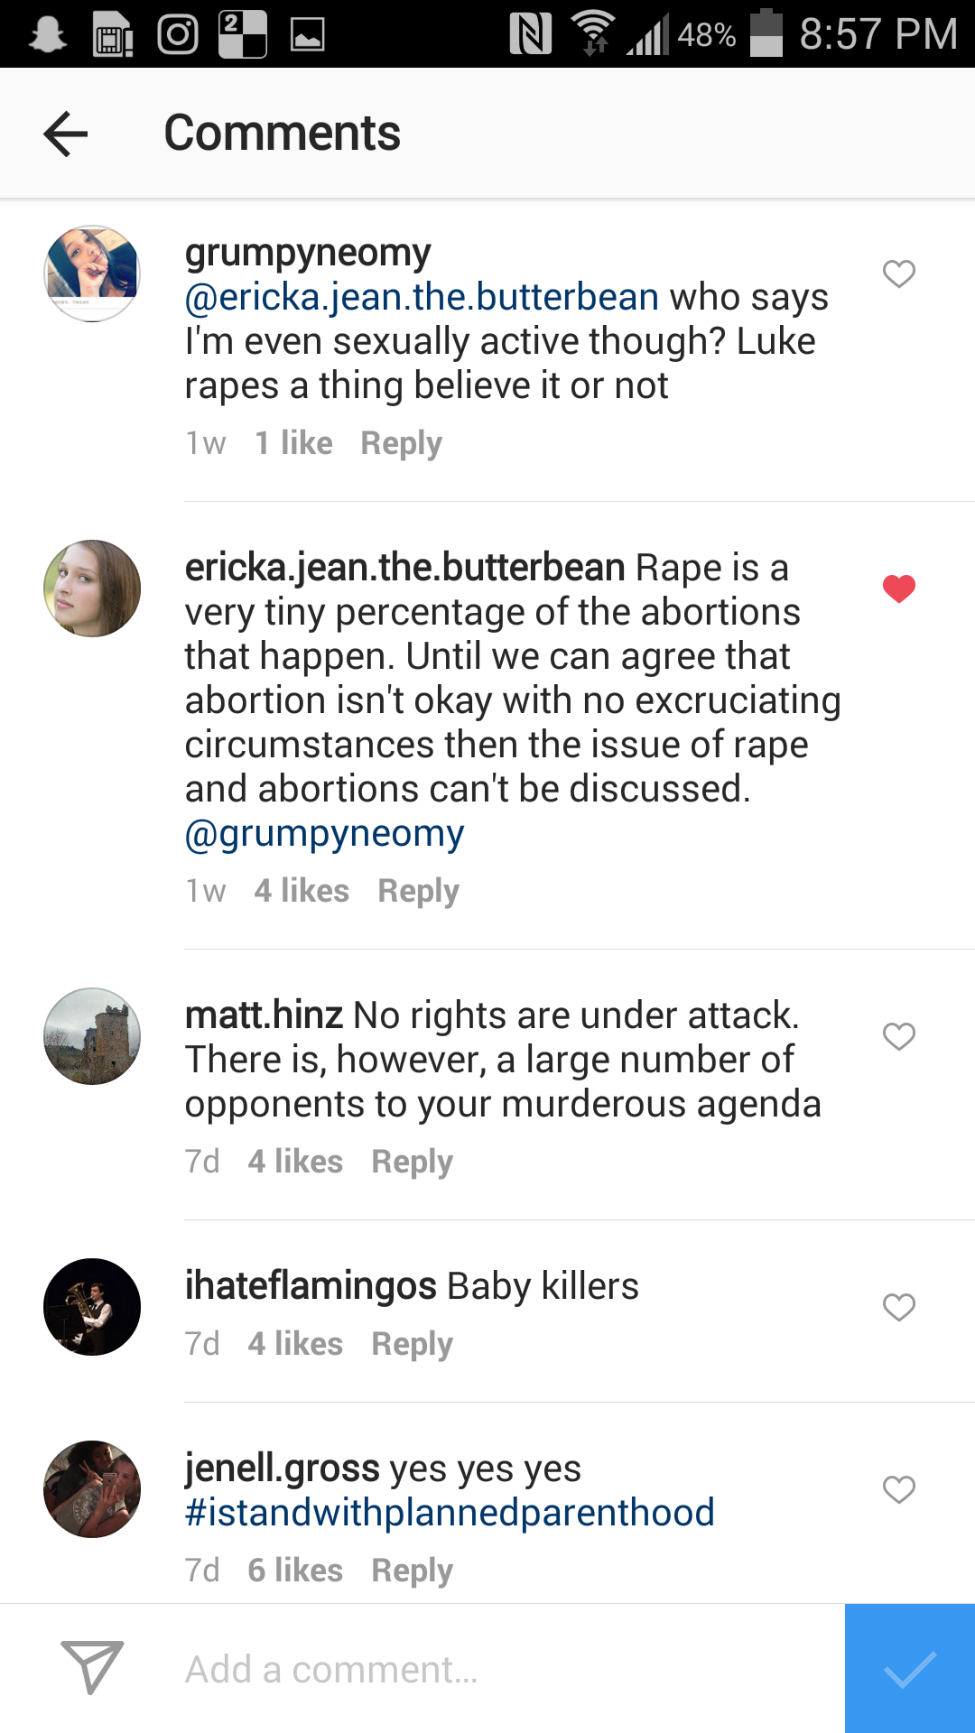The image size is (975, 1733).
Task: Tap the Wi-Fi signal status icon
Action: click(593, 34)
